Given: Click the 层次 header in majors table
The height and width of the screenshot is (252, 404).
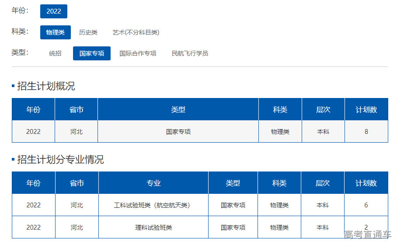Looking at the screenshot, I should click(323, 183).
